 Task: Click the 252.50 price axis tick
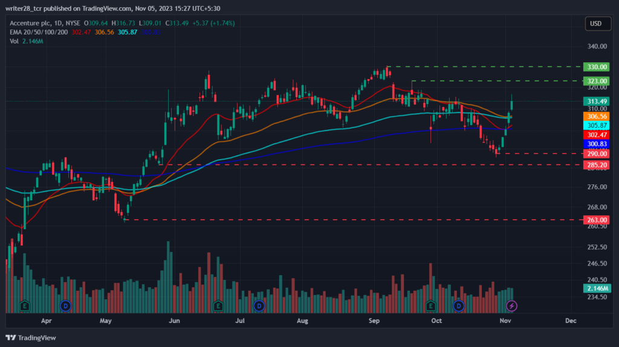click(597, 247)
